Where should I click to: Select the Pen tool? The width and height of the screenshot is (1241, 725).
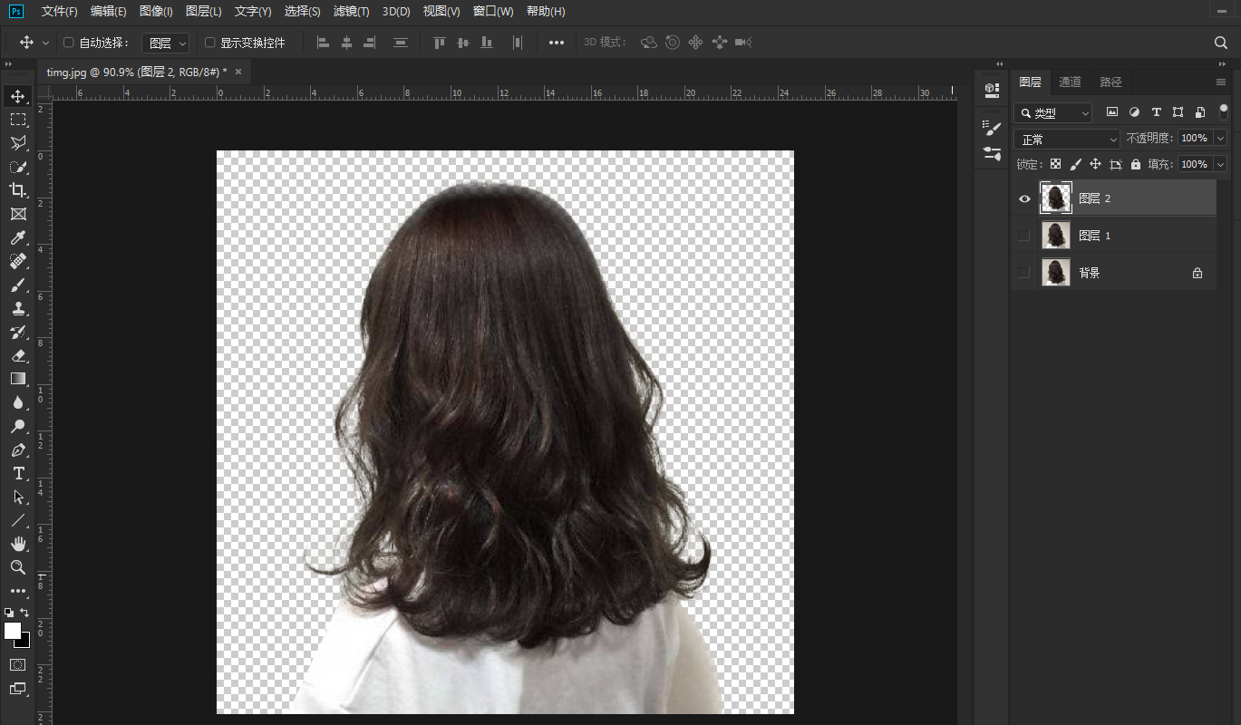(18, 450)
